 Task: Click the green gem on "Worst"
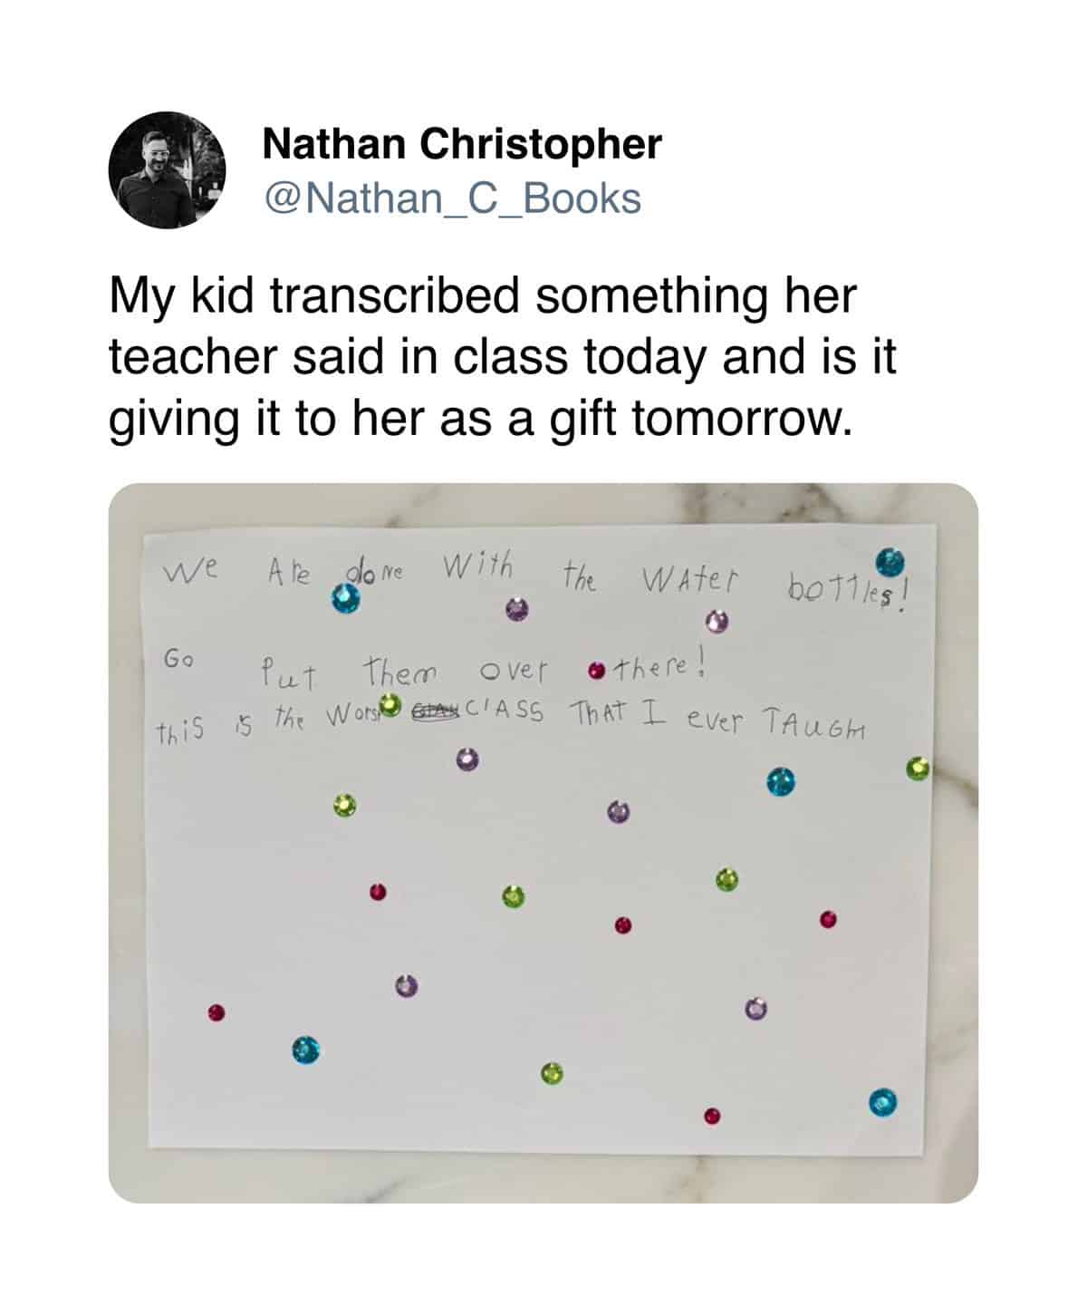[390, 704]
